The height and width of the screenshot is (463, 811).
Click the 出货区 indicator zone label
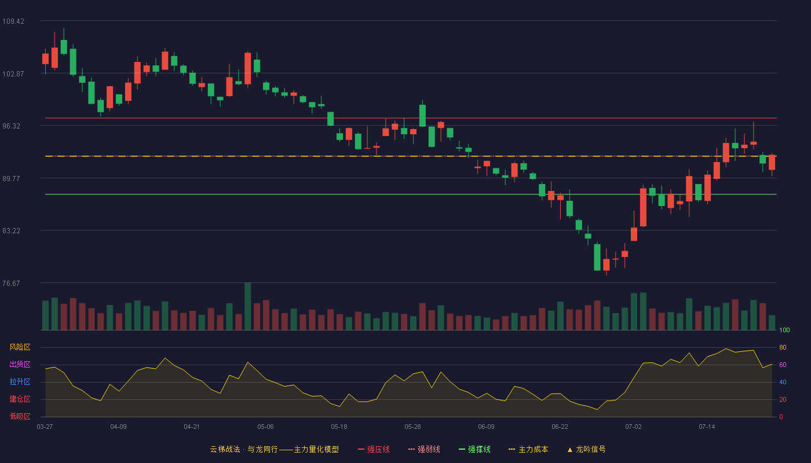(x=20, y=365)
